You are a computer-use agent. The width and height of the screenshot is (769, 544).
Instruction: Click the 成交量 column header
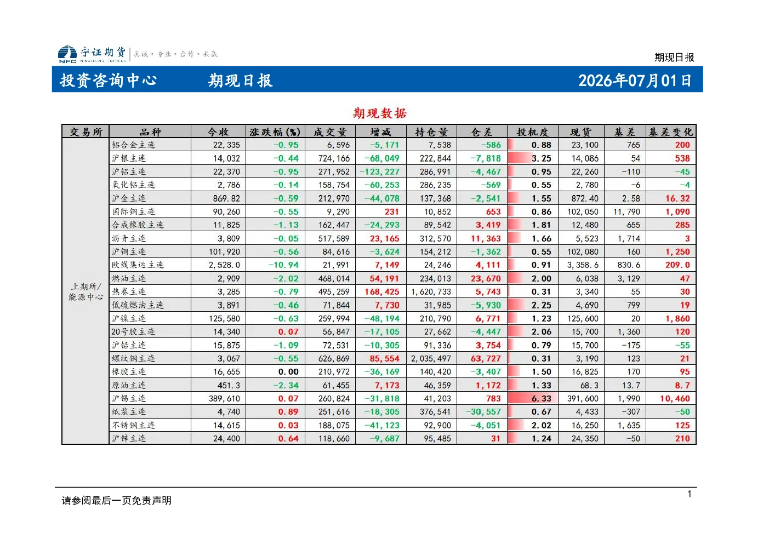(330, 132)
